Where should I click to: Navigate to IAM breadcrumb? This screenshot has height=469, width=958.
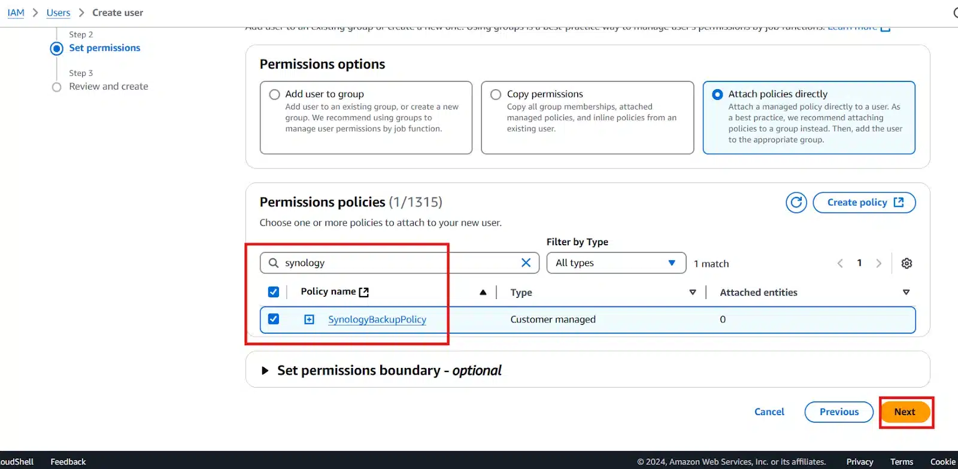click(16, 13)
